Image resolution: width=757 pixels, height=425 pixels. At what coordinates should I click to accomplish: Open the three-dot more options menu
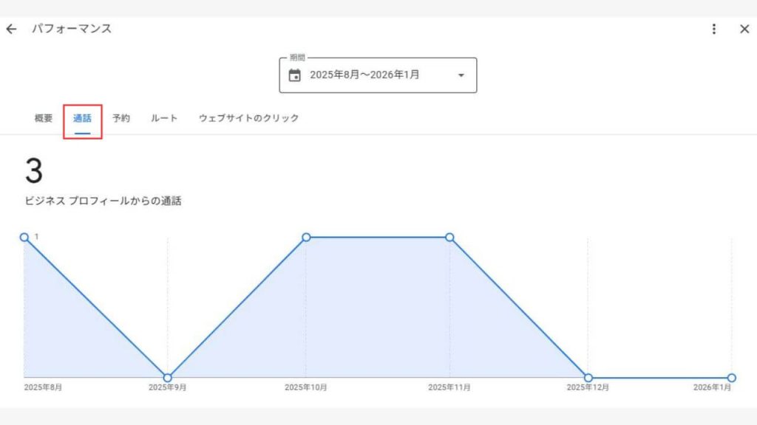tap(713, 29)
